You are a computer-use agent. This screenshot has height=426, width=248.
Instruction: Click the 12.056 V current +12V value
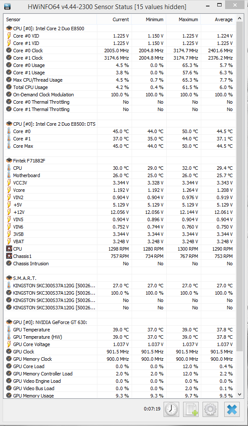click(119, 212)
